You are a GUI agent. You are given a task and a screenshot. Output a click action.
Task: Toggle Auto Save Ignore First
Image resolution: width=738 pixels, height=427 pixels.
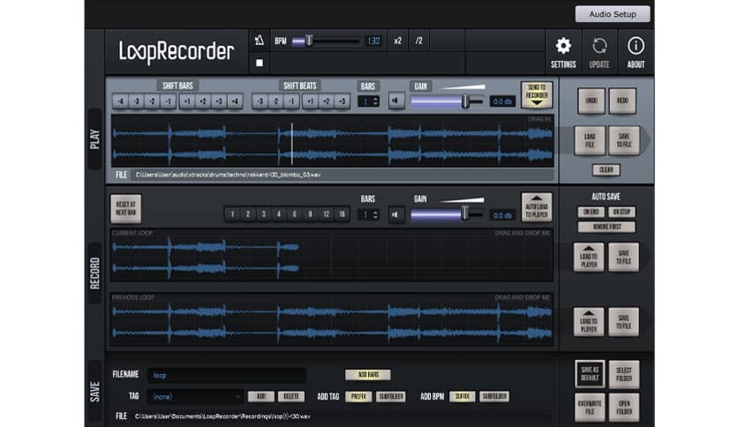[606, 227]
